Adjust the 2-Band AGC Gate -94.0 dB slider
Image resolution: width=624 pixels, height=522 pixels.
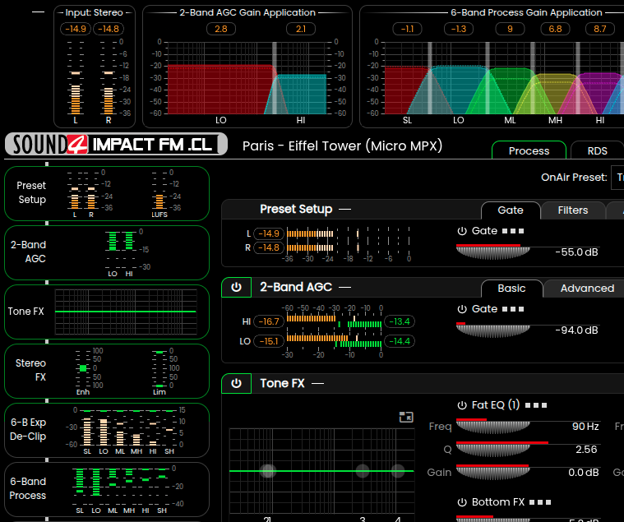click(493, 330)
